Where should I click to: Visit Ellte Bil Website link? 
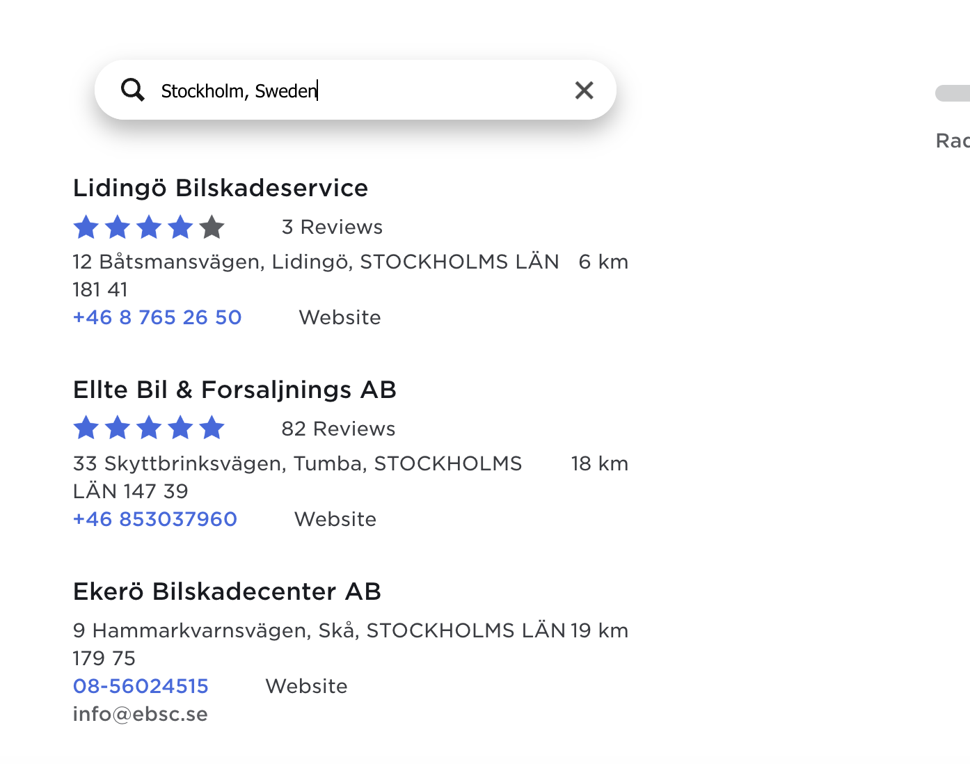[335, 519]
